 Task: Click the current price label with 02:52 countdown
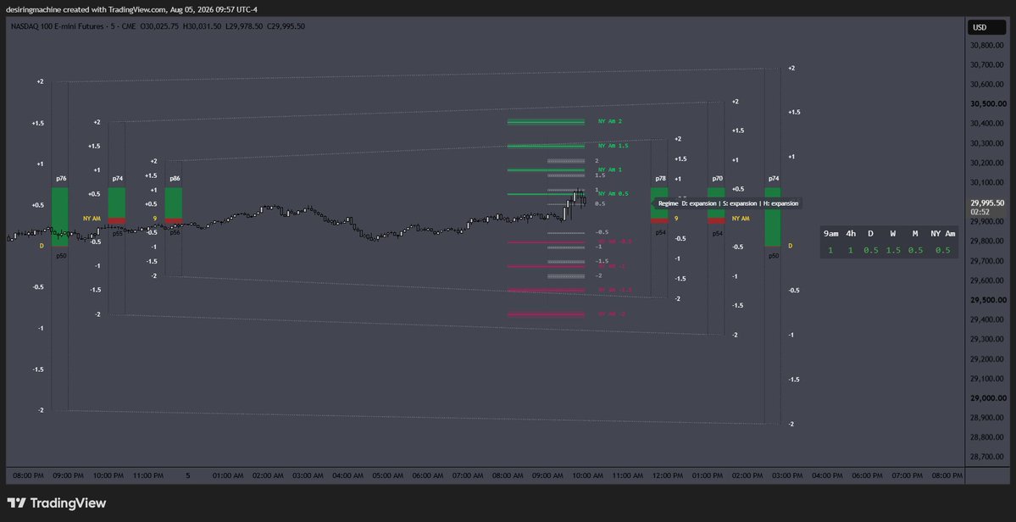(x=987, y=207)
